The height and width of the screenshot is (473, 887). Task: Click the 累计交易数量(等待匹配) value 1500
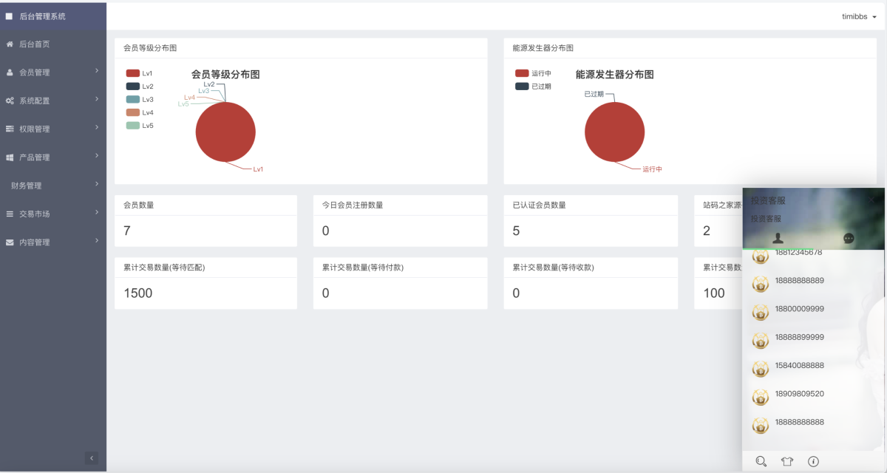coord(138,293)
